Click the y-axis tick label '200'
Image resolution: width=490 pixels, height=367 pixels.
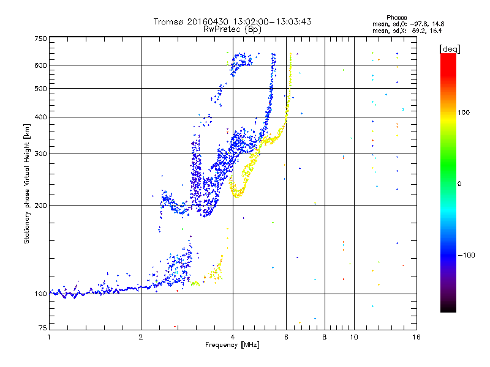[40, 206]
